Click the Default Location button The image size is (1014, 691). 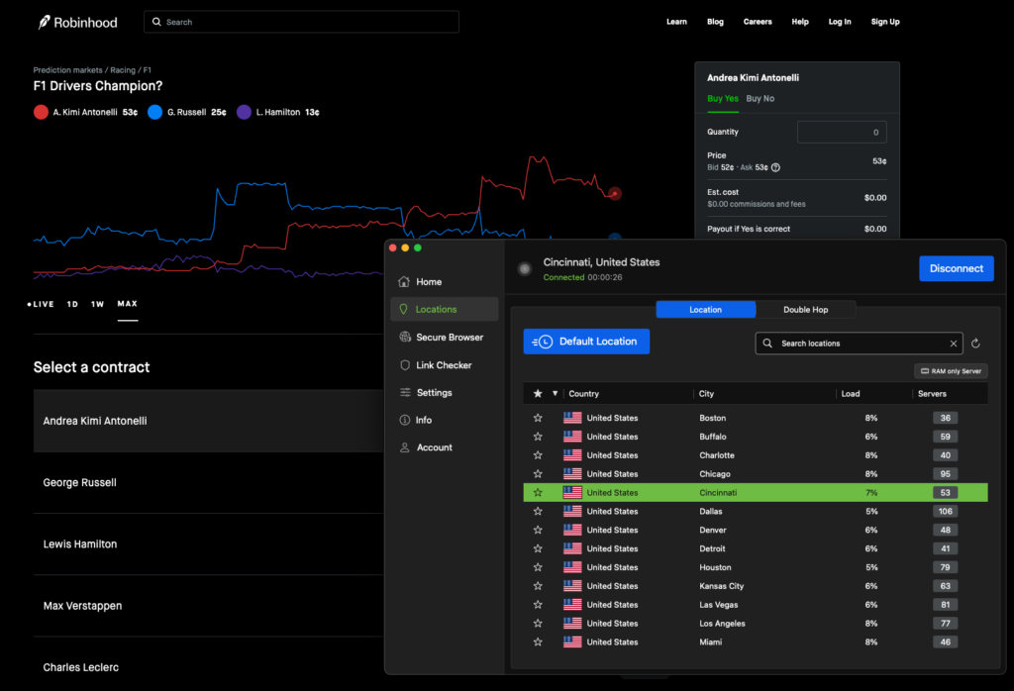[x=586, y=342]
